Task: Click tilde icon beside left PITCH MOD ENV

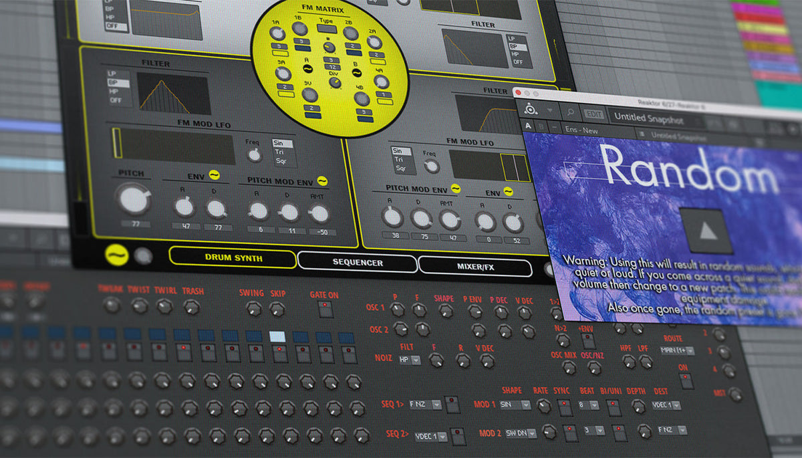Action: tap(322, 181)
